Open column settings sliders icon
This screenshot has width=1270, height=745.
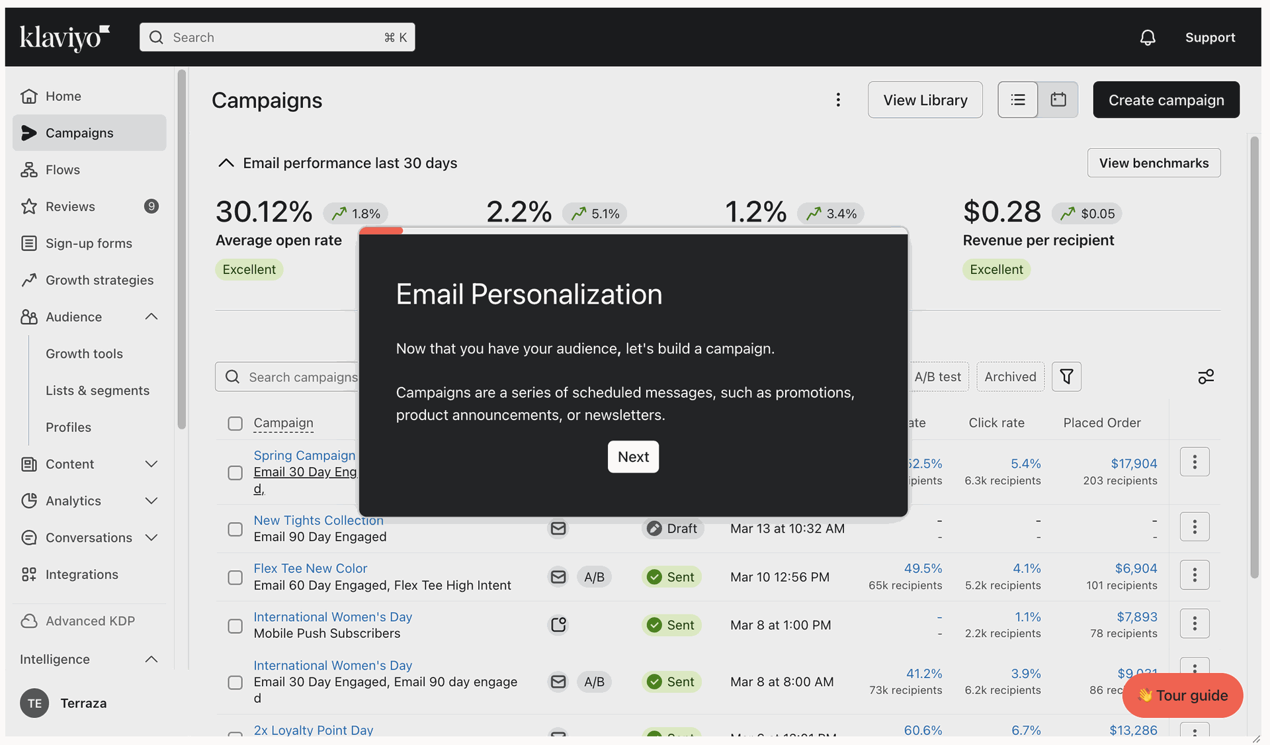(x=1206, y=376)
